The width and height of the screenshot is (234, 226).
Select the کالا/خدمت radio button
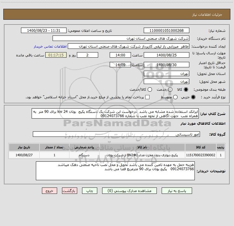point(150,89)
